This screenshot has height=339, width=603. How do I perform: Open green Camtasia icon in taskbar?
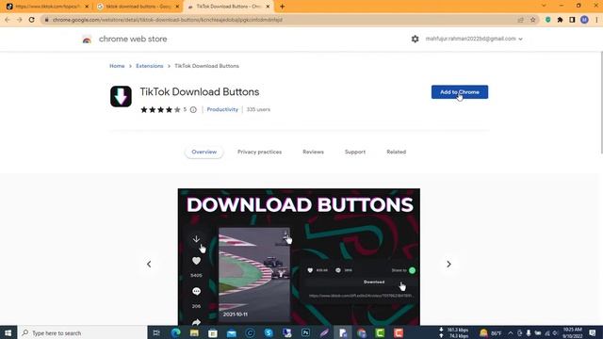click(380, 332)
